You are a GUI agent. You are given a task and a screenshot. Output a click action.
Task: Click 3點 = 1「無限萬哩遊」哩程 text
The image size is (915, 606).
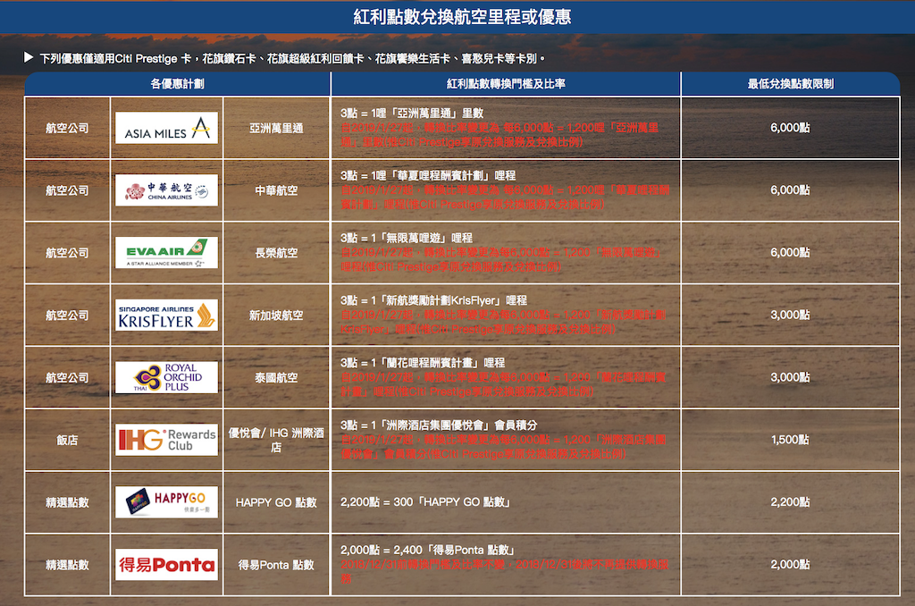tap(407, 238)
